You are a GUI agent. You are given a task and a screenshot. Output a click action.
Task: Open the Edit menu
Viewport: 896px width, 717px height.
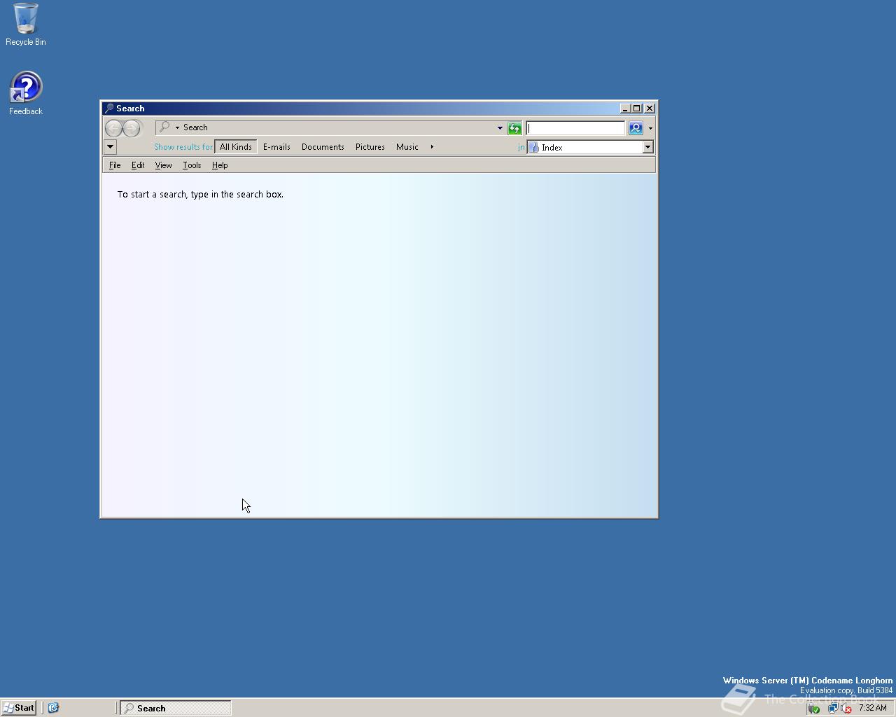pyautogui.click(x=138, y=165)
